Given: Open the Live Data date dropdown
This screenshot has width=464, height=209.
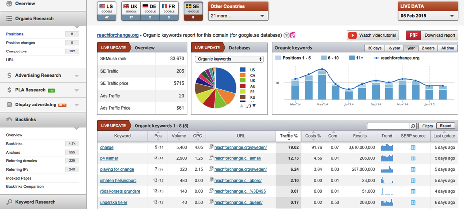Looking at the screenshot, I should tap(428, 16).
